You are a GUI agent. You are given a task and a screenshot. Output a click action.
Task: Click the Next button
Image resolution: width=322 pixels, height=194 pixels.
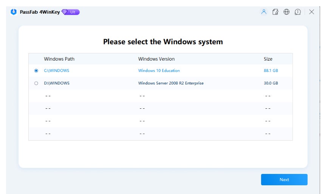[284, 180]
